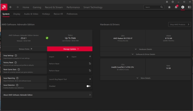Viewport: 193px width, 111px height.
Task: Click Reset Game Stats circular arrow icon
Action: [x=90, y=70]
